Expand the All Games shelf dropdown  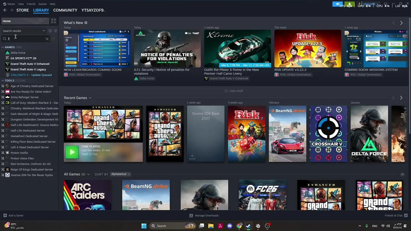point(88,174)
